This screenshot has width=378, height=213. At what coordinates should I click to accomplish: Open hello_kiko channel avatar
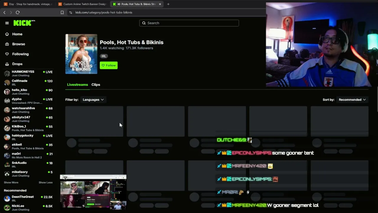pos(7,92)
